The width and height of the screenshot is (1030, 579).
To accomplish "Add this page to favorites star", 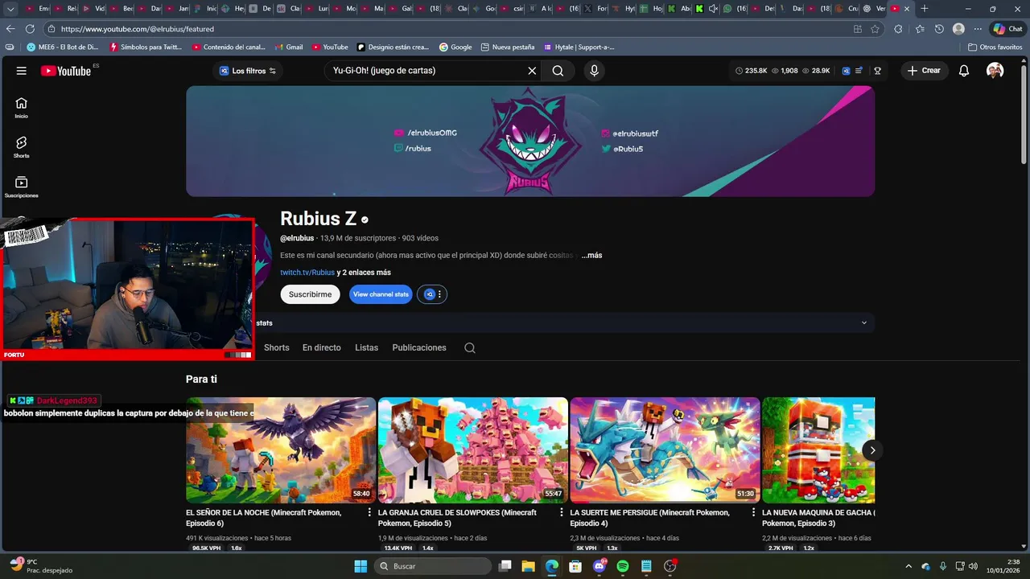I will click(x=875, y=29).
